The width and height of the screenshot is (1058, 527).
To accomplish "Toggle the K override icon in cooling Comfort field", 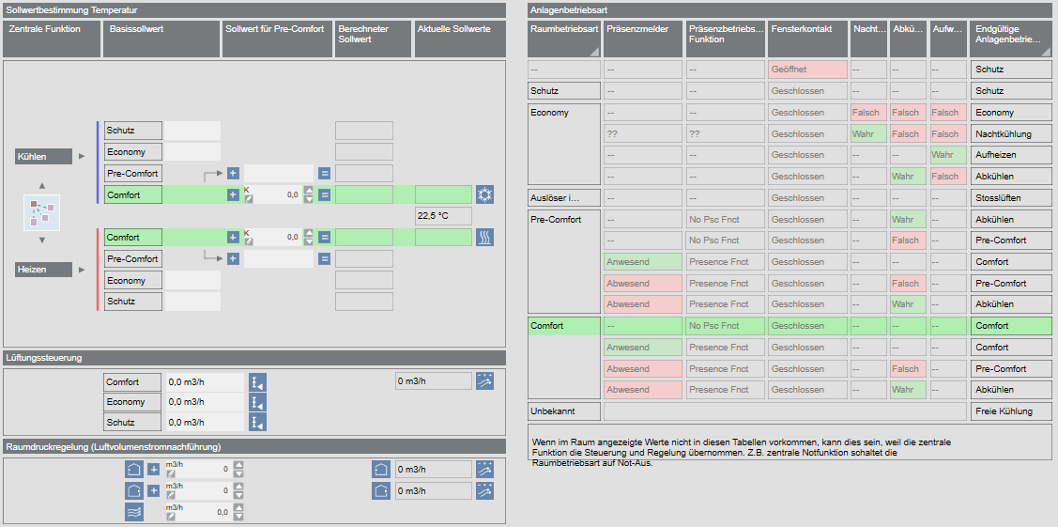I will (x=248, y=199).
